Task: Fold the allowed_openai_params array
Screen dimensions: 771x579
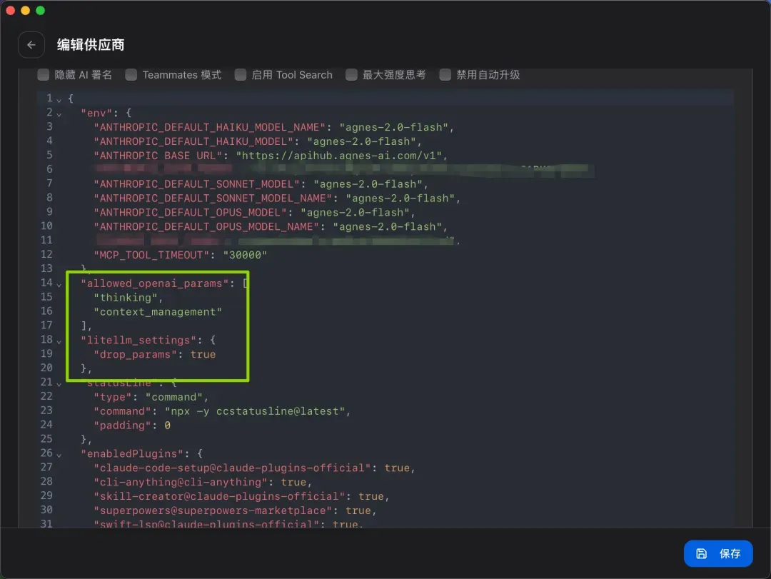Action: point(59,284)
